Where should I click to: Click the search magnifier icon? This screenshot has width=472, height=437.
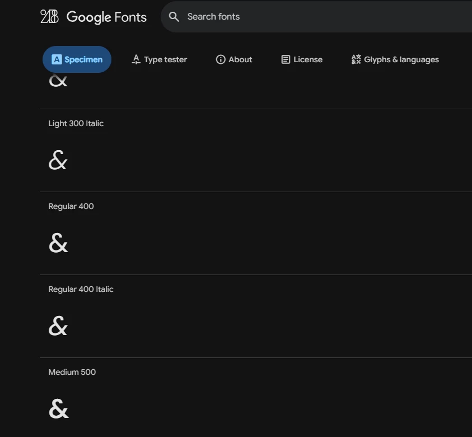(x=174, y=17)
